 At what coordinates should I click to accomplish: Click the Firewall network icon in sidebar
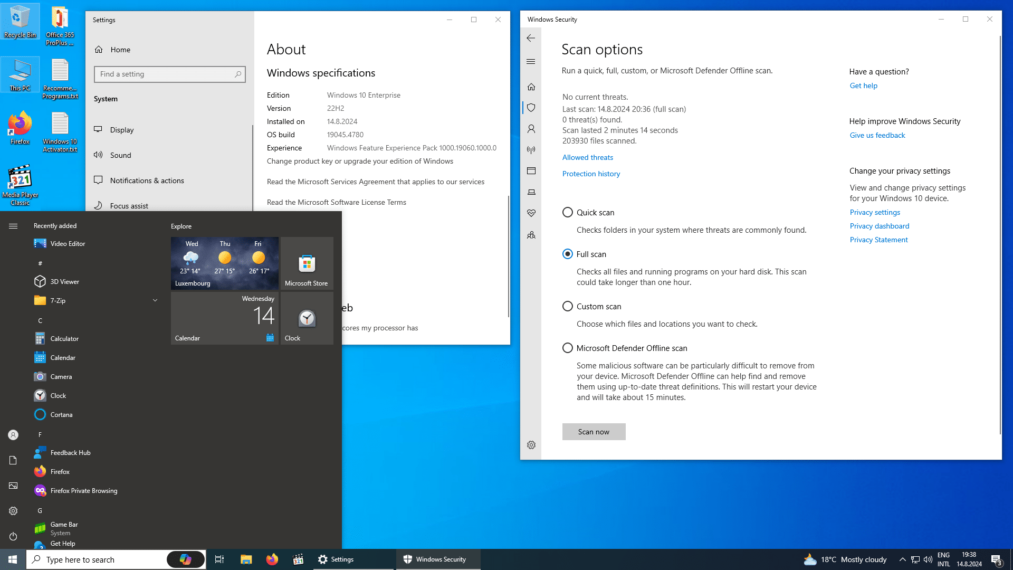[531, 150]
